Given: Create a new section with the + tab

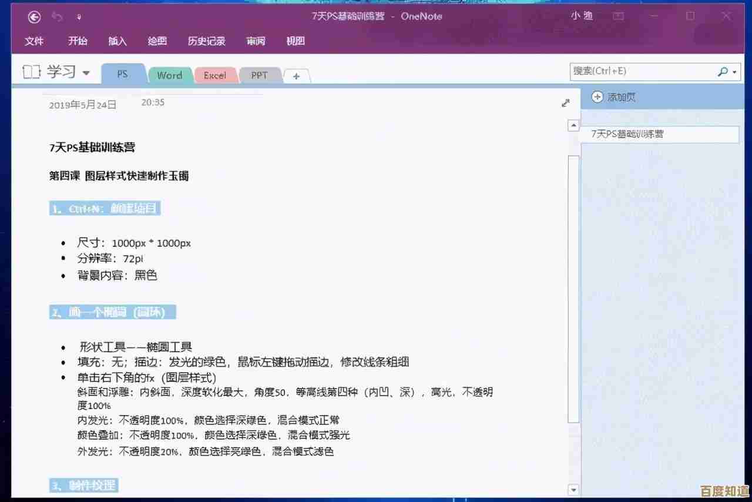Looking at the screenshot, I should [x=297, y=75].
